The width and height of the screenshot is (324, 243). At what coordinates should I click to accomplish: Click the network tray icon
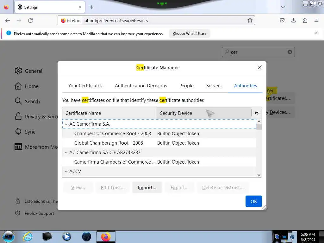coord(284,237)
